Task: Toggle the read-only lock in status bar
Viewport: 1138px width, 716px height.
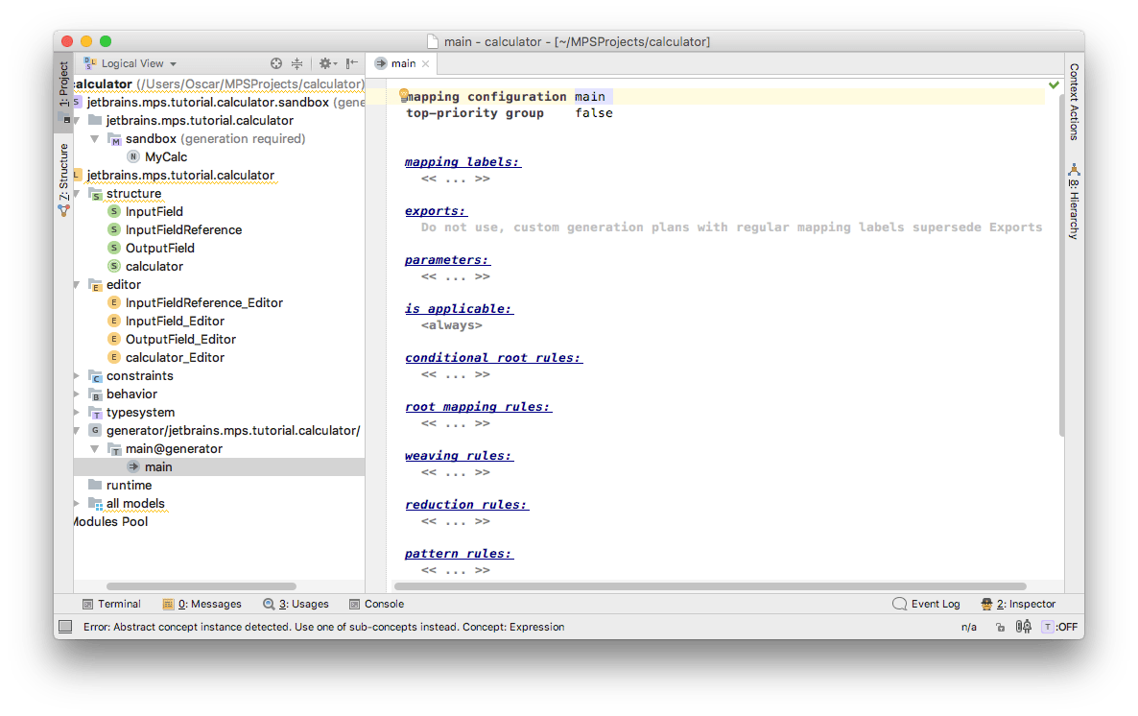Action: [1000, 627]
